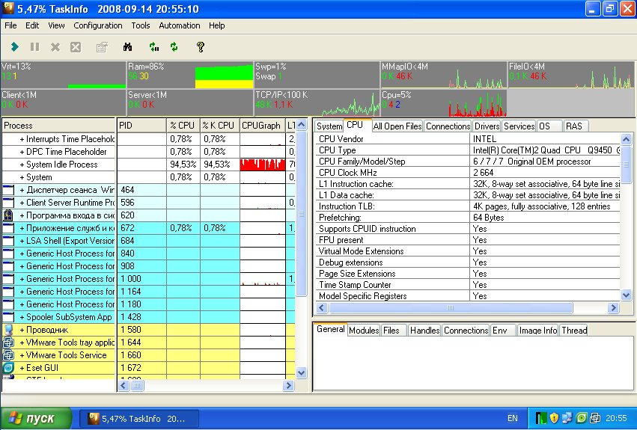
Task: Click the refresh-all green arrows icon
Action: point(154,47)
